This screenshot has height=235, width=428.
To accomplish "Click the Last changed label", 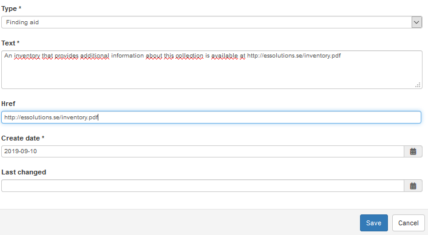I will 24,173.
